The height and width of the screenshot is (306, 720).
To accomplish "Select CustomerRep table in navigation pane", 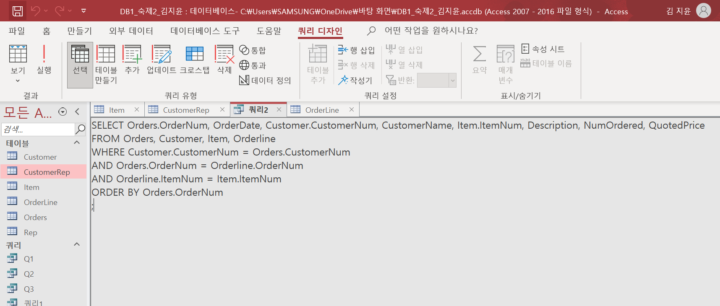I will [x=43, y=172].
